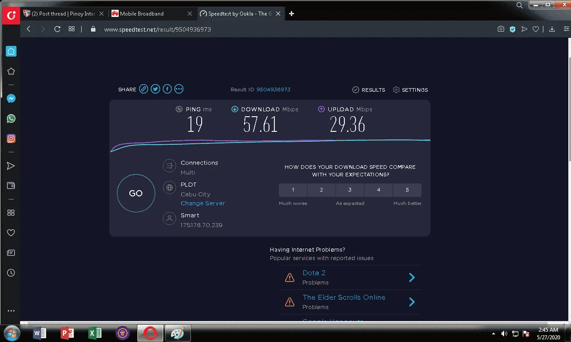
Task: Launch WhatsApp from the Opera sidebar
Action: [x=11, y=118]
